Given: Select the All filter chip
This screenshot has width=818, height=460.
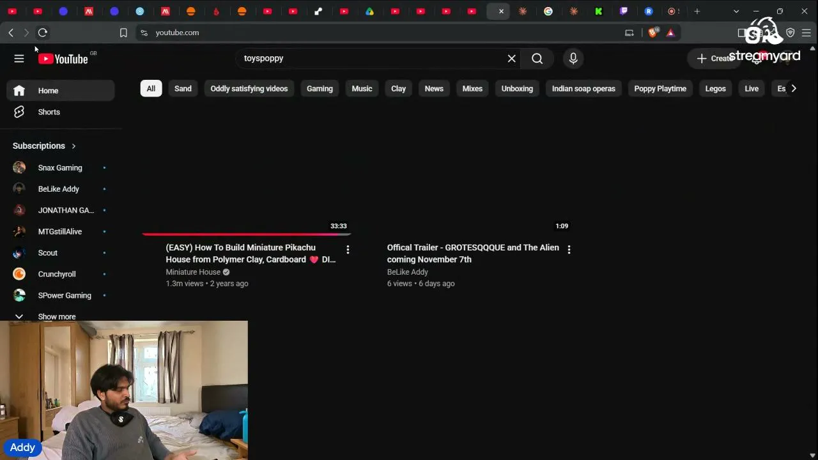Looking at the screenshot, I should pyautogui.click(x=151, y=89).
